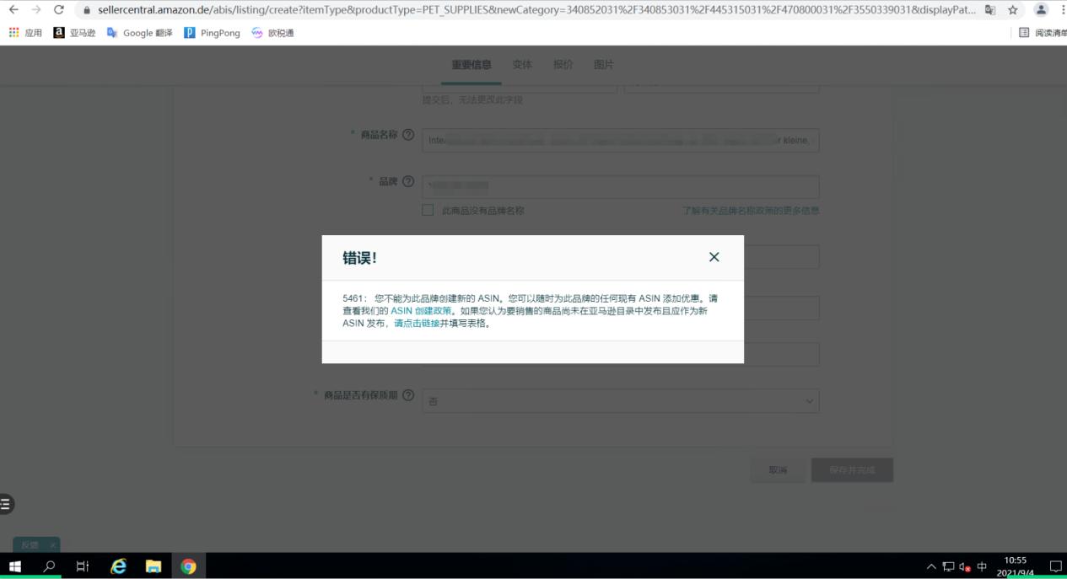Image resolution: width=1067 pixels, height=579 pixels.
Task: Launch Google 翻译 from the bookmarks bar
Action: (139, 32)
